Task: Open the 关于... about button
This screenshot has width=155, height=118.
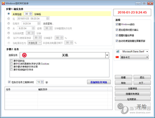Action: [x=142, y=83]
